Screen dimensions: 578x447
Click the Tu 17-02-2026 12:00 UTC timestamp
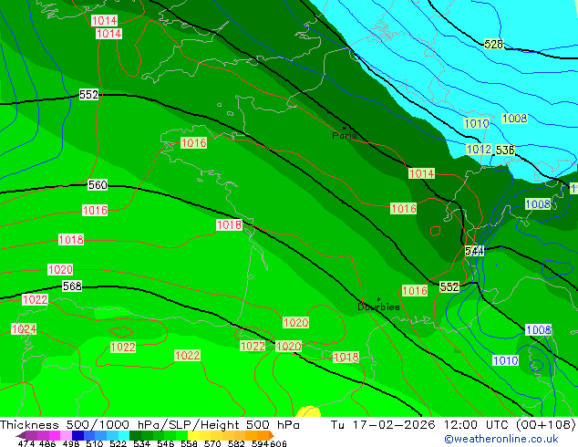(x=453, y=425)
